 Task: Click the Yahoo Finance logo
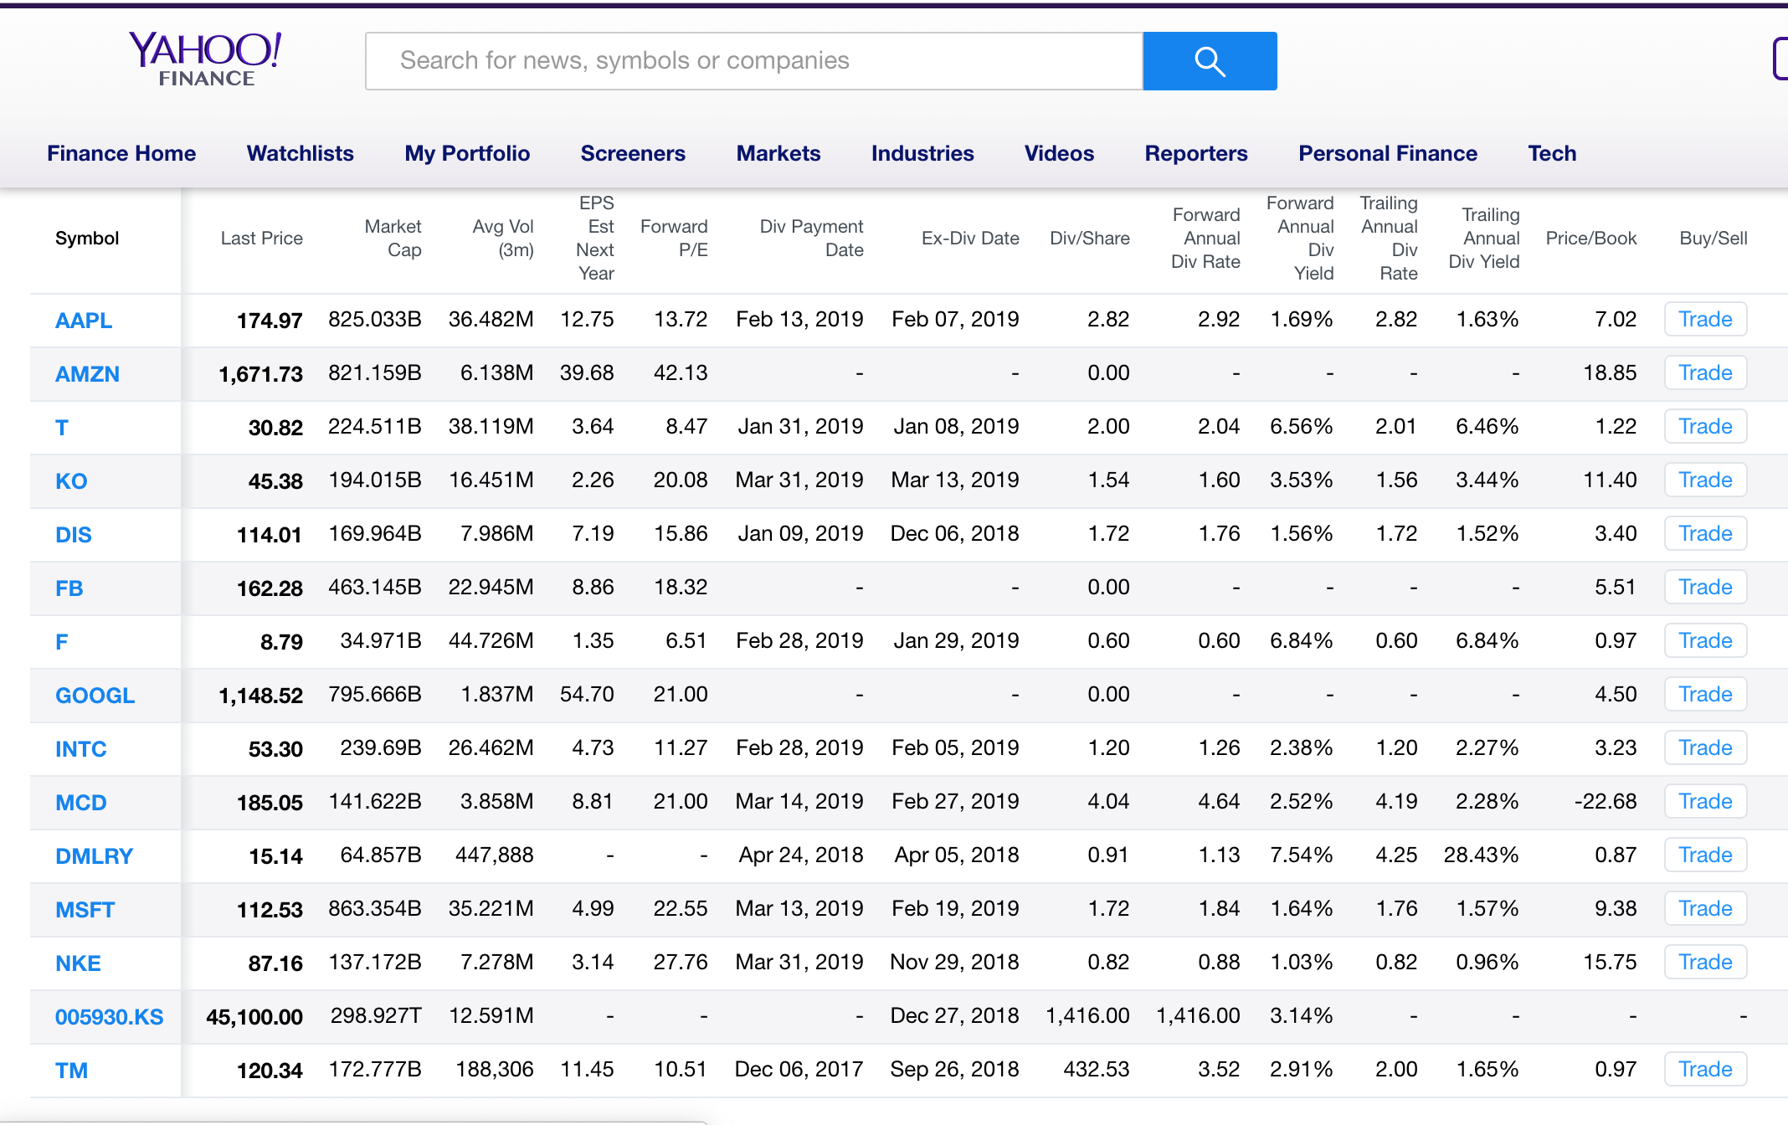pyautogui.click(x=205, y=59)
